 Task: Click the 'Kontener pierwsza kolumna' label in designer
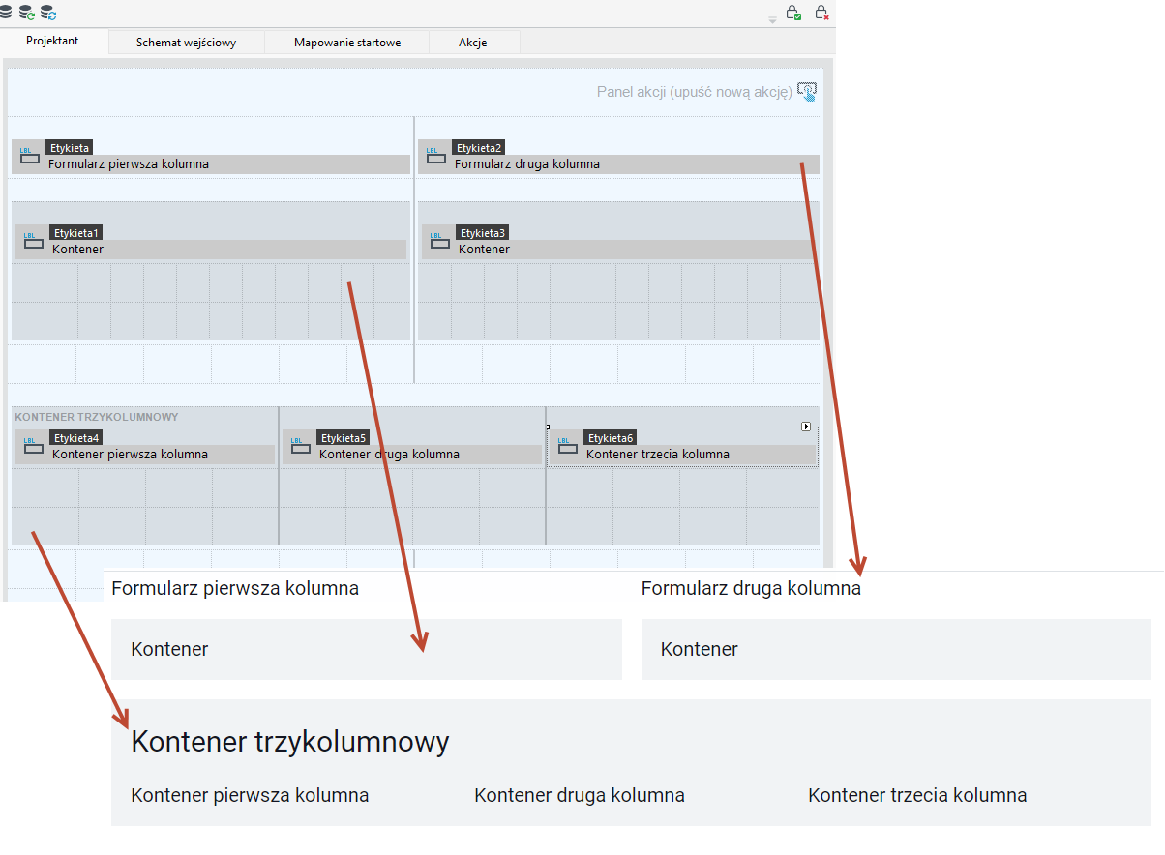(130, 455)
